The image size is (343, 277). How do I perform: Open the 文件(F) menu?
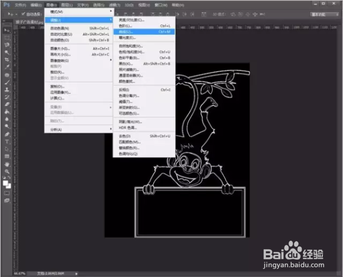point(21,5)
